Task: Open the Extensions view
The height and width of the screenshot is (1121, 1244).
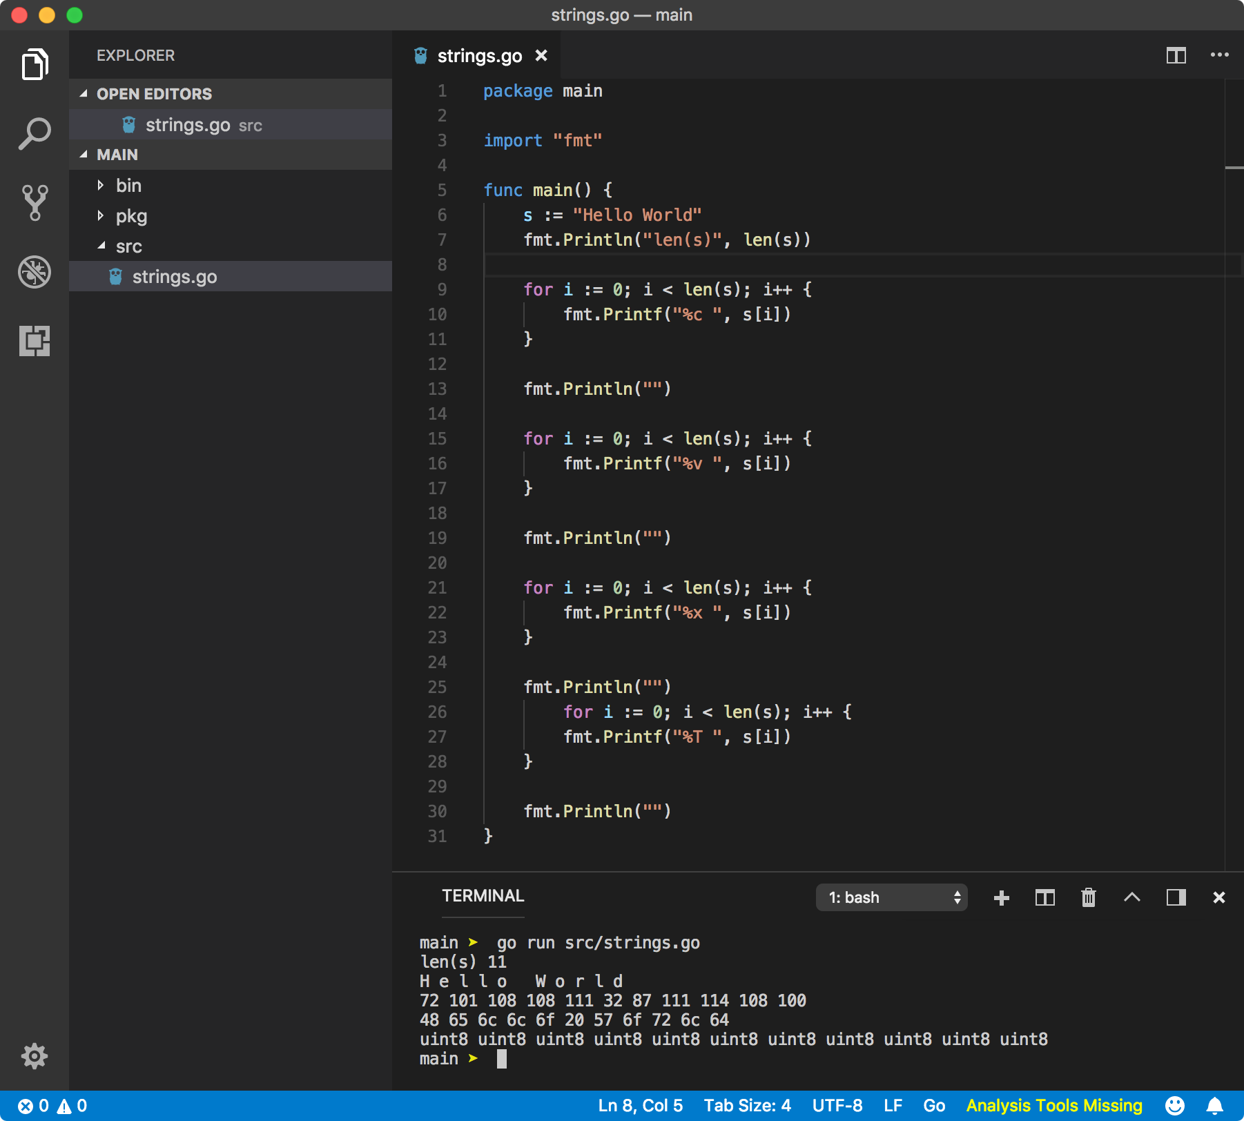Action: 35,341
